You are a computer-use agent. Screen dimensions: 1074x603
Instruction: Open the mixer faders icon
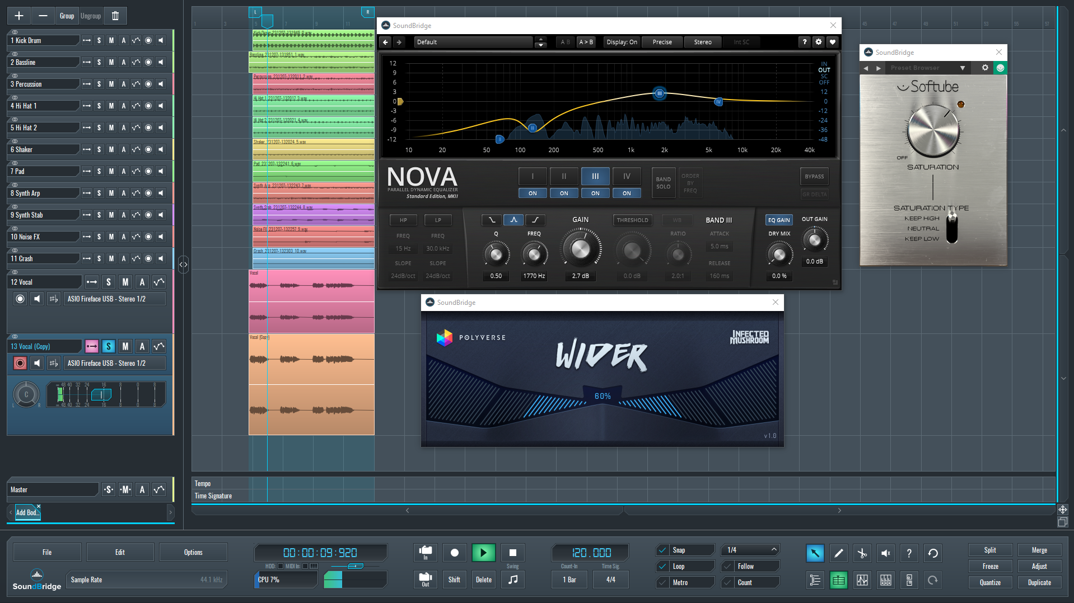click(x=885, y=580)
